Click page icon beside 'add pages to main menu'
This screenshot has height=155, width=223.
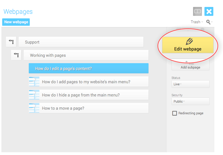(34, 82)
